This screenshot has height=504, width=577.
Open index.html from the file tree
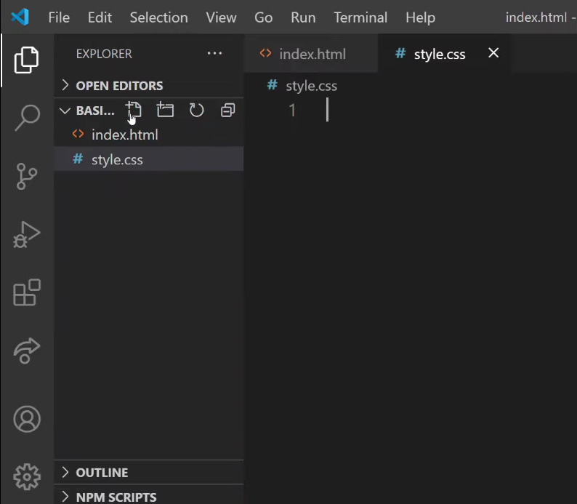pos(124,135)
